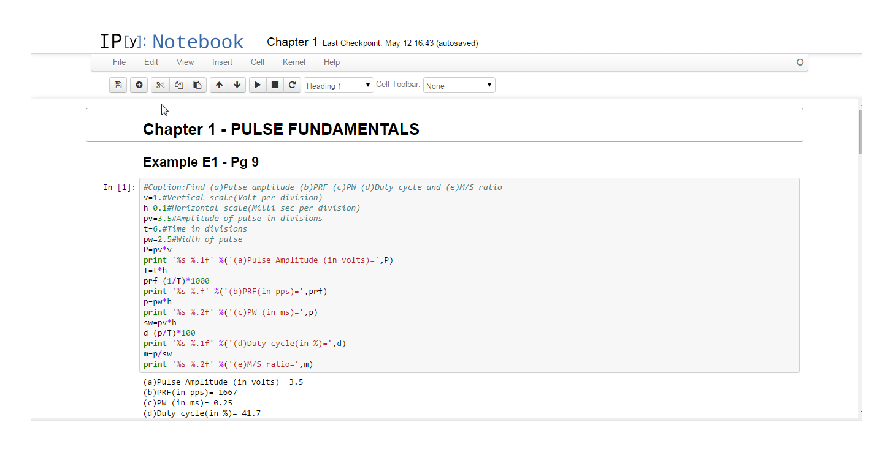
Task: Open the Heading 1 cell type dropdown
Action: [x=339, y=86]
